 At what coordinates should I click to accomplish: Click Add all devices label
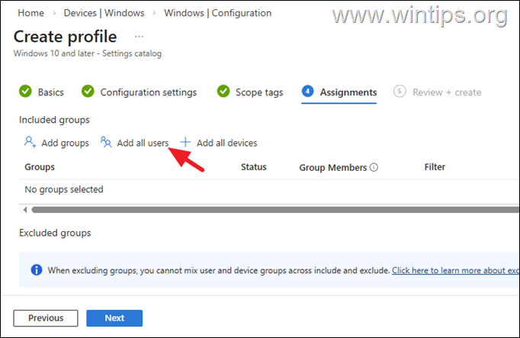coord(227,143)
